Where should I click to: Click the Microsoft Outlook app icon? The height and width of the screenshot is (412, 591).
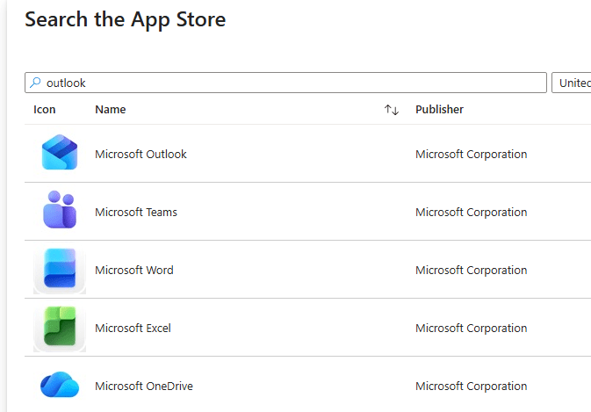coord(60,153)
